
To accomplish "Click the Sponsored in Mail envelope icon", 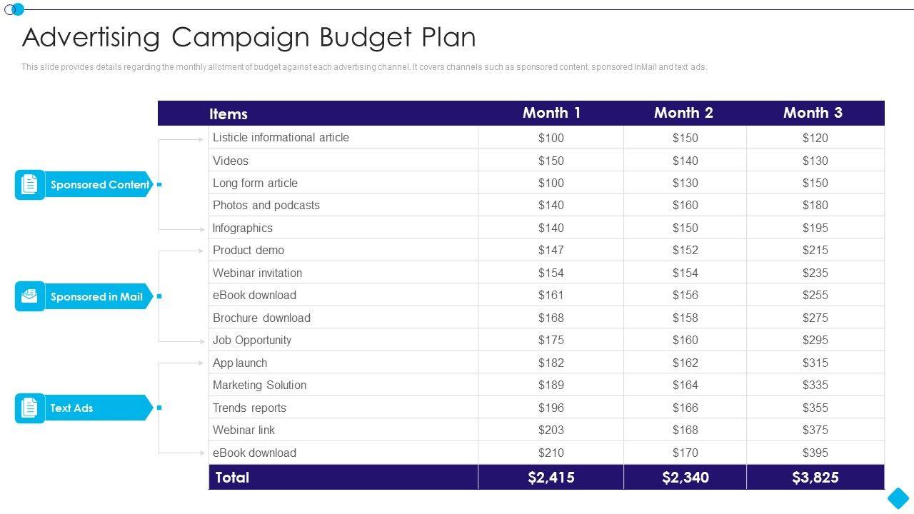I will 29,296.
